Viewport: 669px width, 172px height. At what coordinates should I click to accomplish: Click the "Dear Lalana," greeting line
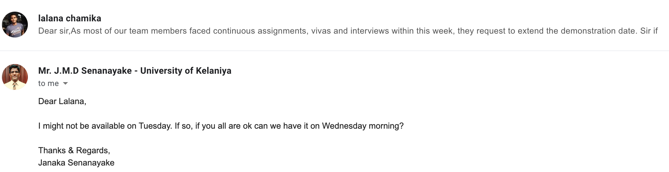(x=62, y=101)
